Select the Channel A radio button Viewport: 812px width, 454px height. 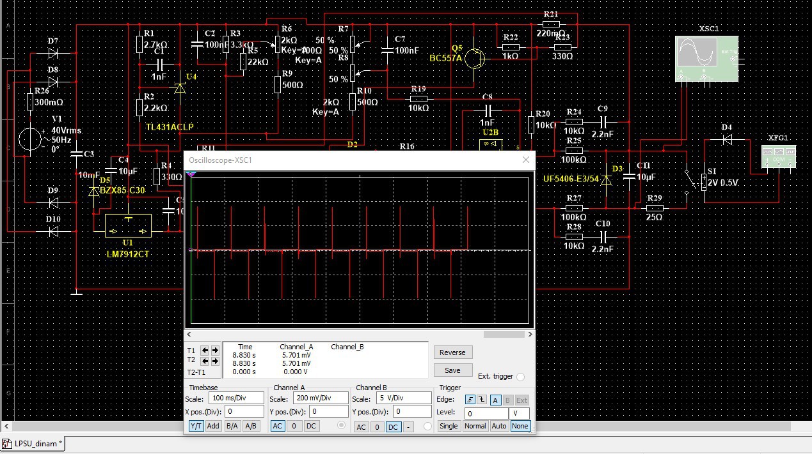[x=341, y=425]
